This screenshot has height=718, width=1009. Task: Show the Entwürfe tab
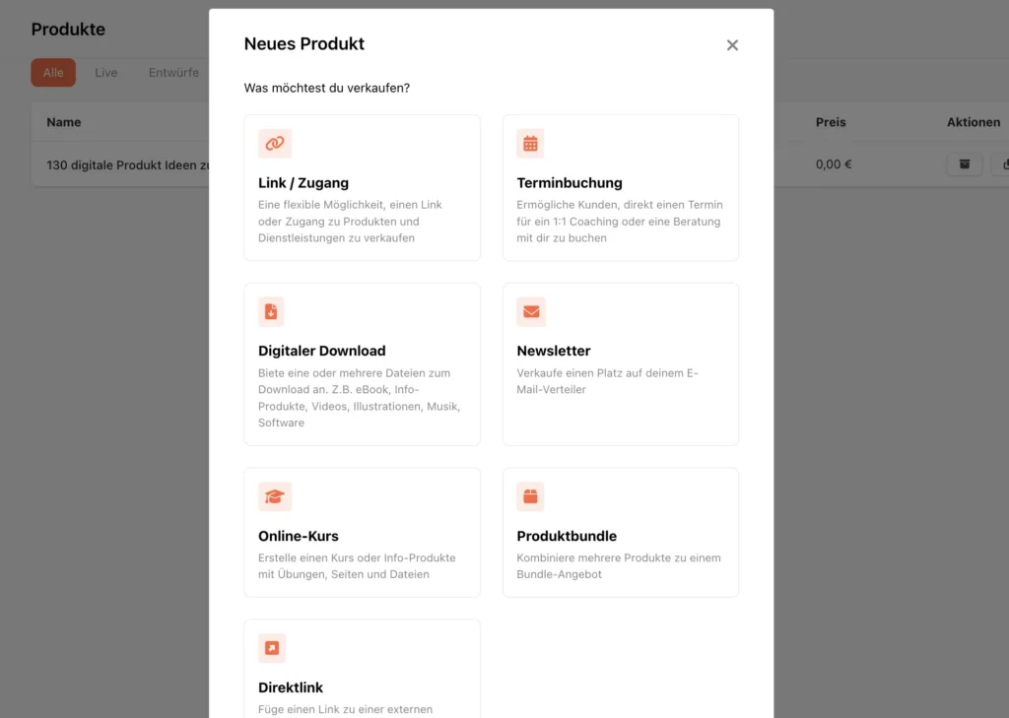pyautogui.click(x=173, y=73)
